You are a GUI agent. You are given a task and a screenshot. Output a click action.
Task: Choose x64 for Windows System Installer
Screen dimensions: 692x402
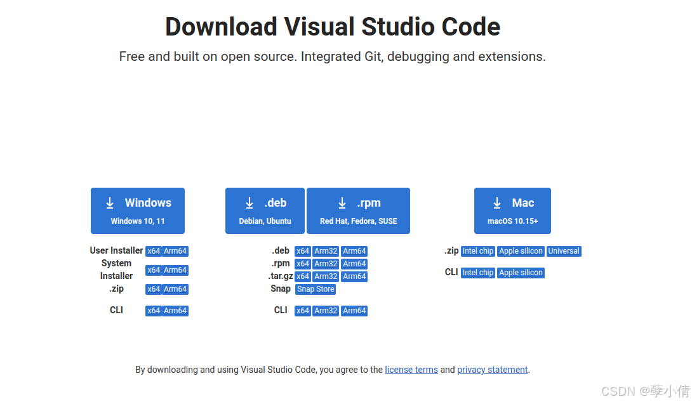coord(154,270)
